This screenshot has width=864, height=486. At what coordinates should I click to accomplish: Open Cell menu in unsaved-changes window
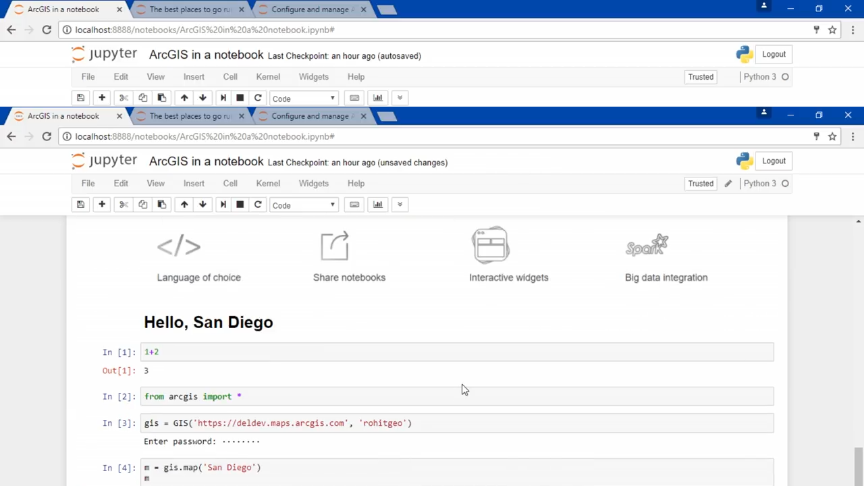tap(230, 184)
